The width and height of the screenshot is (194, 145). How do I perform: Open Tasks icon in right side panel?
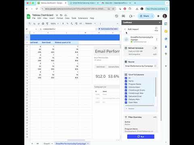166,39
